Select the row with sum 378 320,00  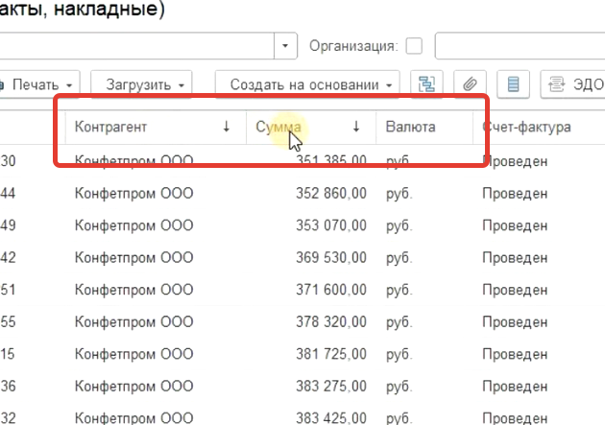click(x=302, y=321)
